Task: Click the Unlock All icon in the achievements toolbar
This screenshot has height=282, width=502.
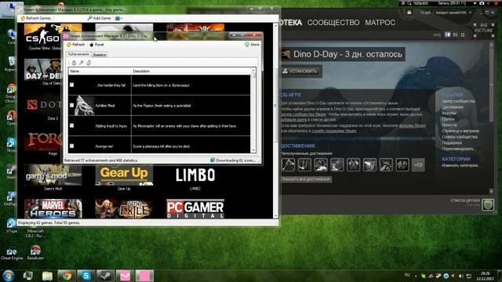Action: coord(89,63)
